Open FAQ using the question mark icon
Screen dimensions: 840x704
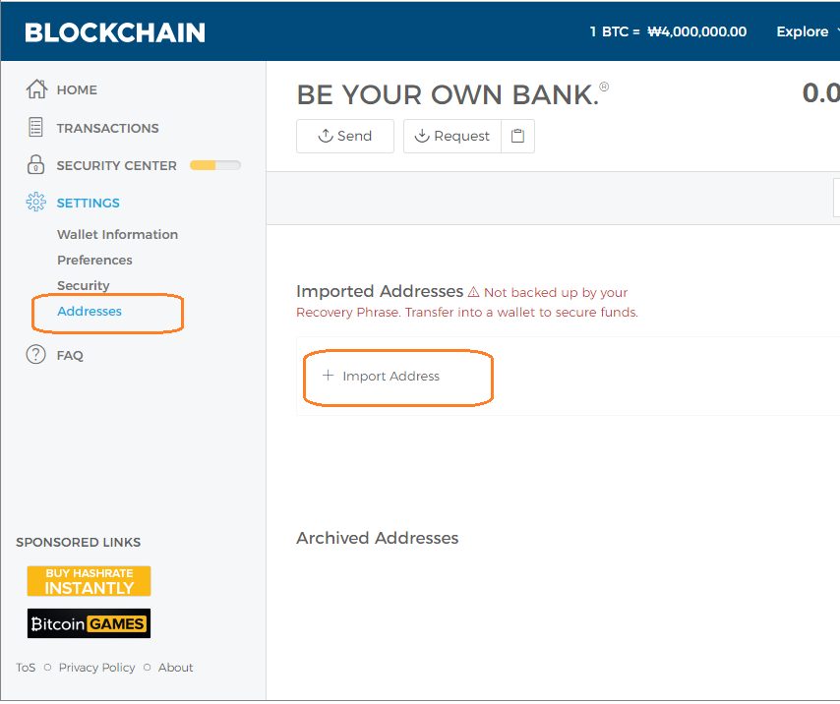click(36, 355)
